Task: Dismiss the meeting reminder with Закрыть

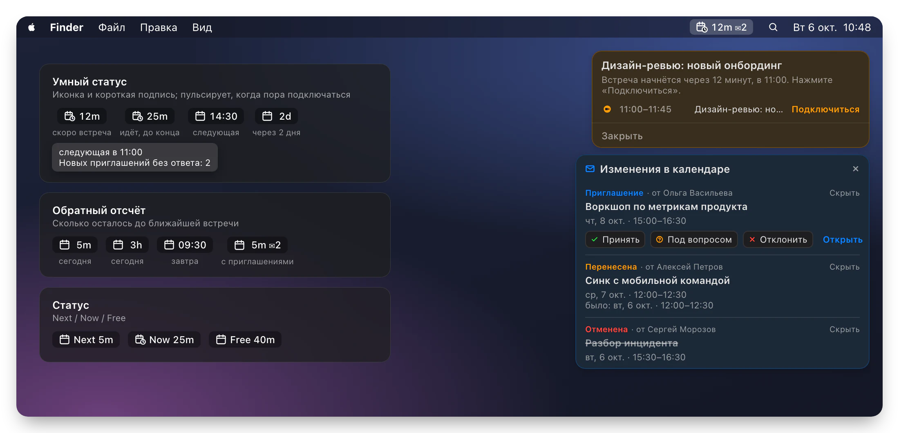Action: click(x=622, y=136)
